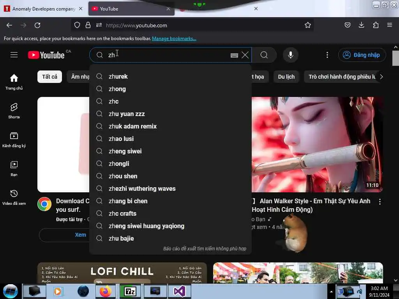Choose zheng siwei huang yaqiong suggestion
Viewport: 399px width, 299px height.
(171, 226)
